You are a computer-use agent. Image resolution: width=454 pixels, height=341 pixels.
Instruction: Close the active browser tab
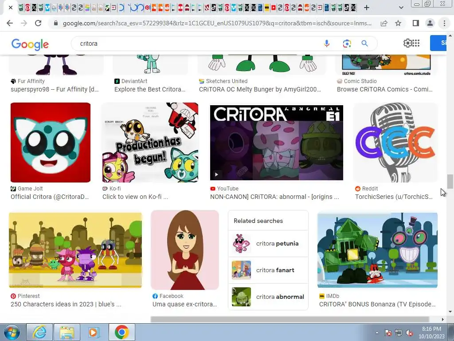tap(11, 8)
